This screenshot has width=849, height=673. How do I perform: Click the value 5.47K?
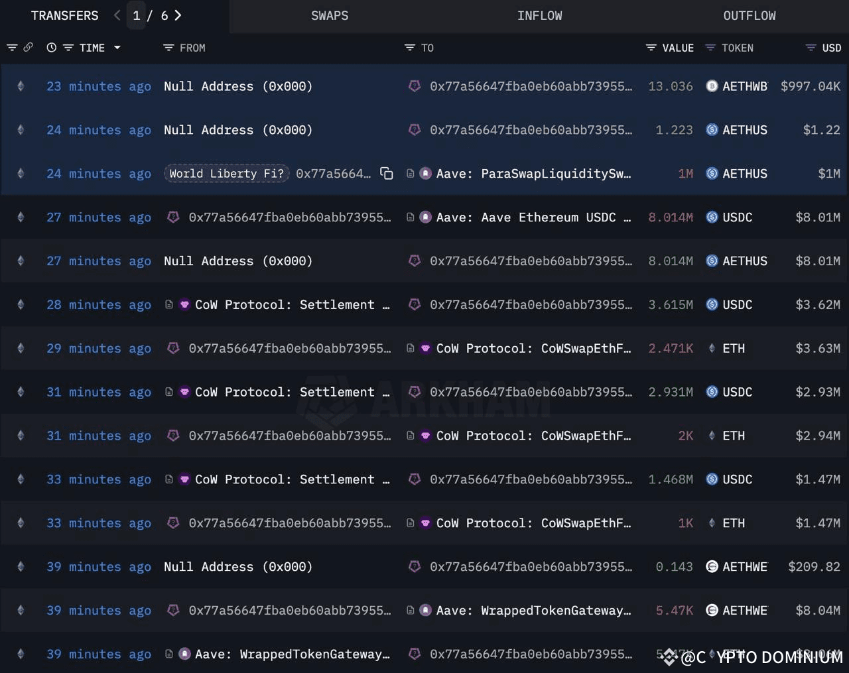(675, 611)
